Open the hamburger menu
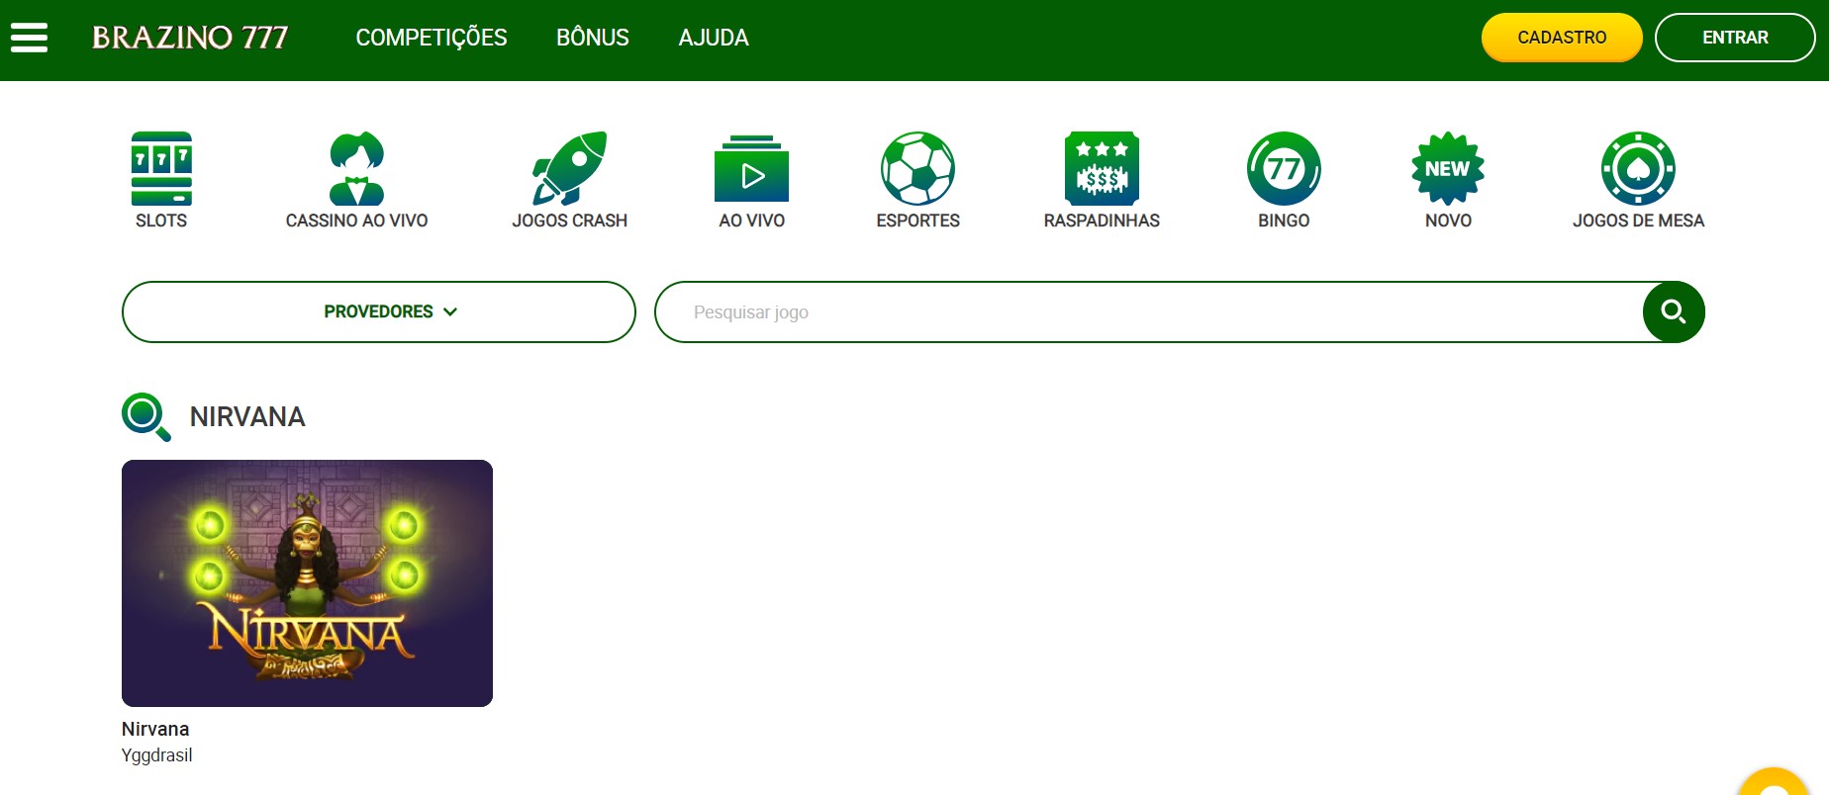 (29, 38)
